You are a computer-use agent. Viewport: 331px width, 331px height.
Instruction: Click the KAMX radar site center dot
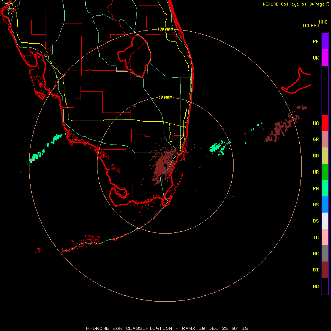pyautogui.click(x=165, y=165)
